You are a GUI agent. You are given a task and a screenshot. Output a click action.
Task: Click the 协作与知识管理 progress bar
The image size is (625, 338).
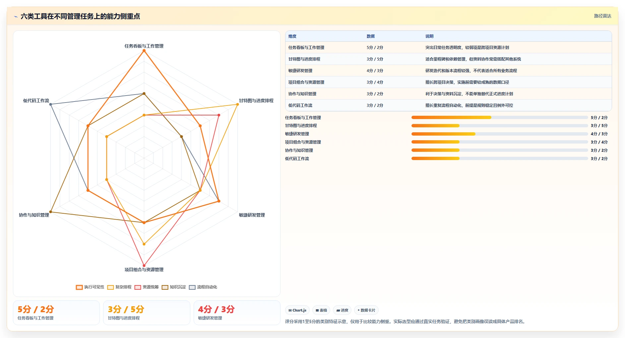[x=499, y=150]
